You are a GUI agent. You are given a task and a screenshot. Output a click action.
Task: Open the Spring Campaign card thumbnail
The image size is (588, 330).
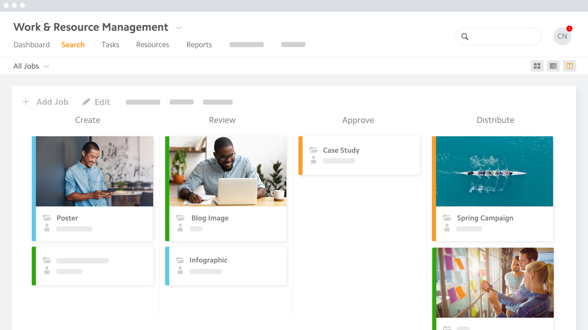494,171
